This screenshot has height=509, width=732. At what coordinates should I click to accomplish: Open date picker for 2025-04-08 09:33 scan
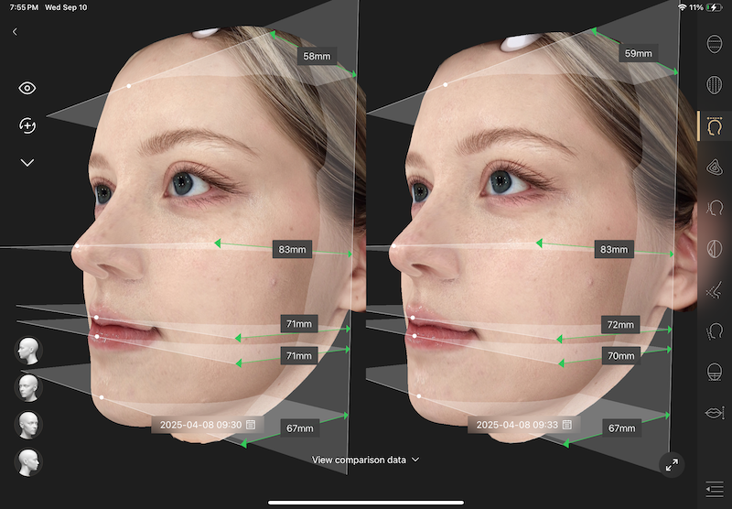[523, 425]
